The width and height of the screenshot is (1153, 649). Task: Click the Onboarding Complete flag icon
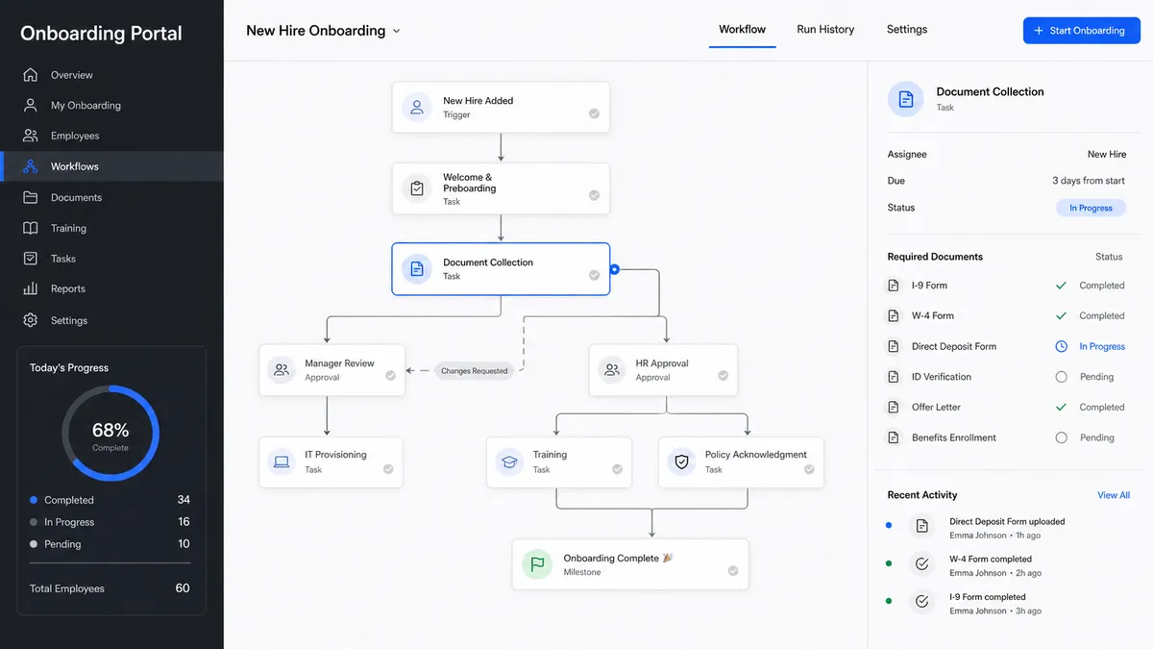coord(538,564)
